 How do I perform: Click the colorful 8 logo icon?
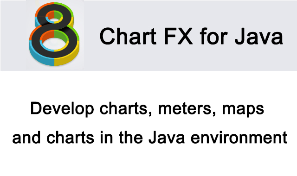[x=54, y=34]
